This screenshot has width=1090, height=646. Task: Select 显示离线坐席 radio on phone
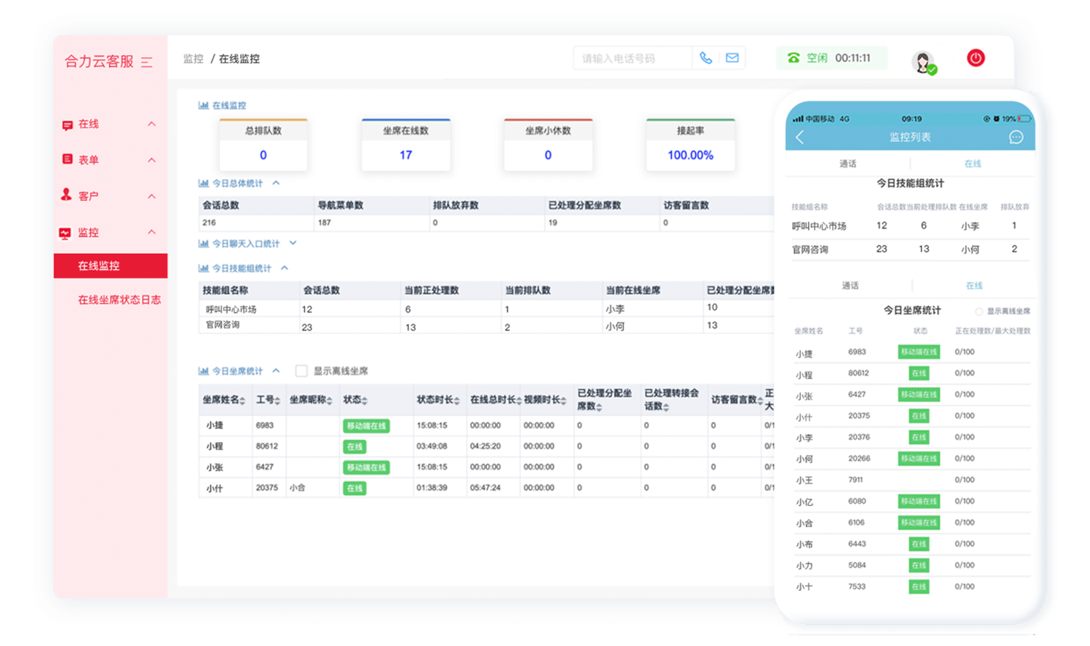(x=979, y=311)
